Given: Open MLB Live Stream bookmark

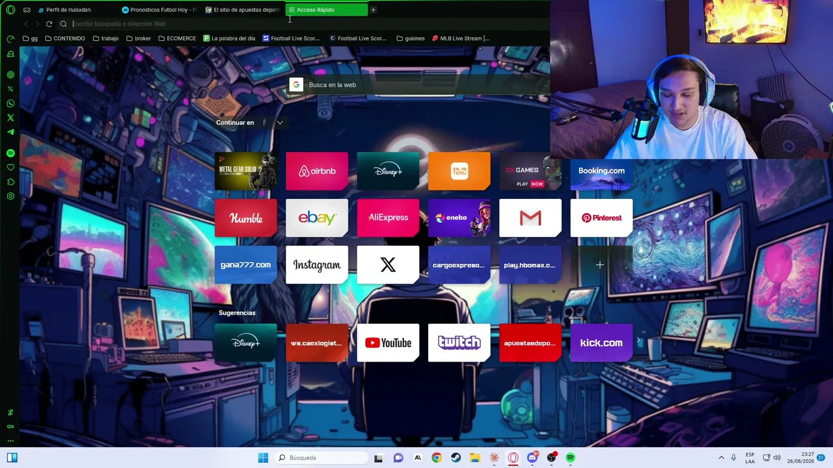Looking at the screenshot, I should [x=461, y=38].
